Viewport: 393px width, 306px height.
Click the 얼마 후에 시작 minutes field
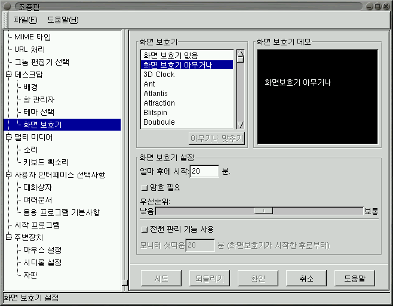[204, 172]
